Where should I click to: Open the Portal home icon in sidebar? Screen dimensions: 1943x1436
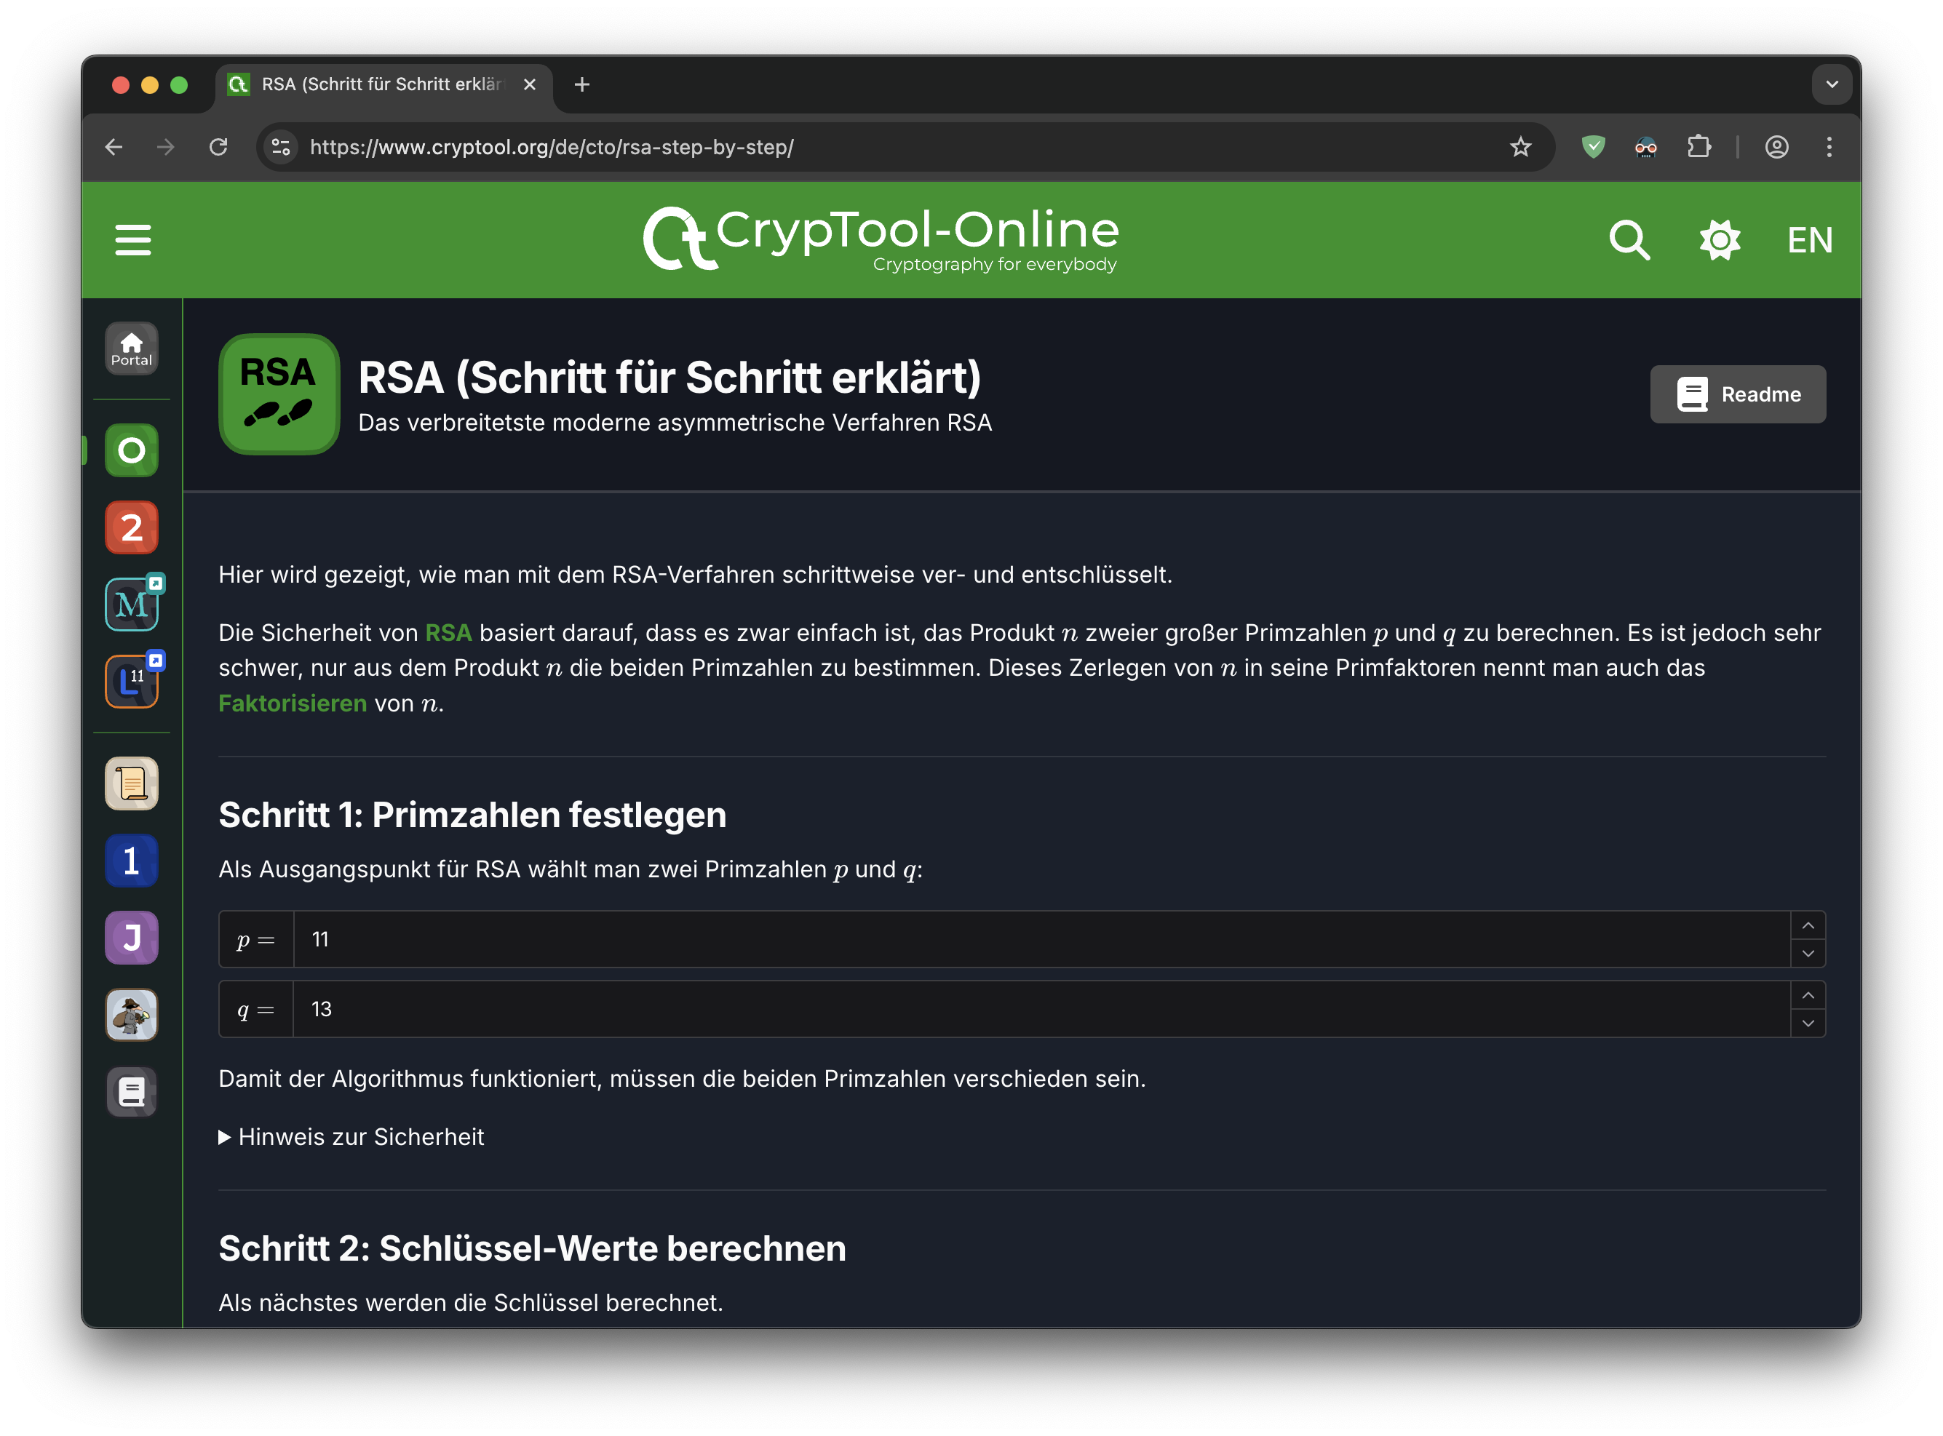131,348
